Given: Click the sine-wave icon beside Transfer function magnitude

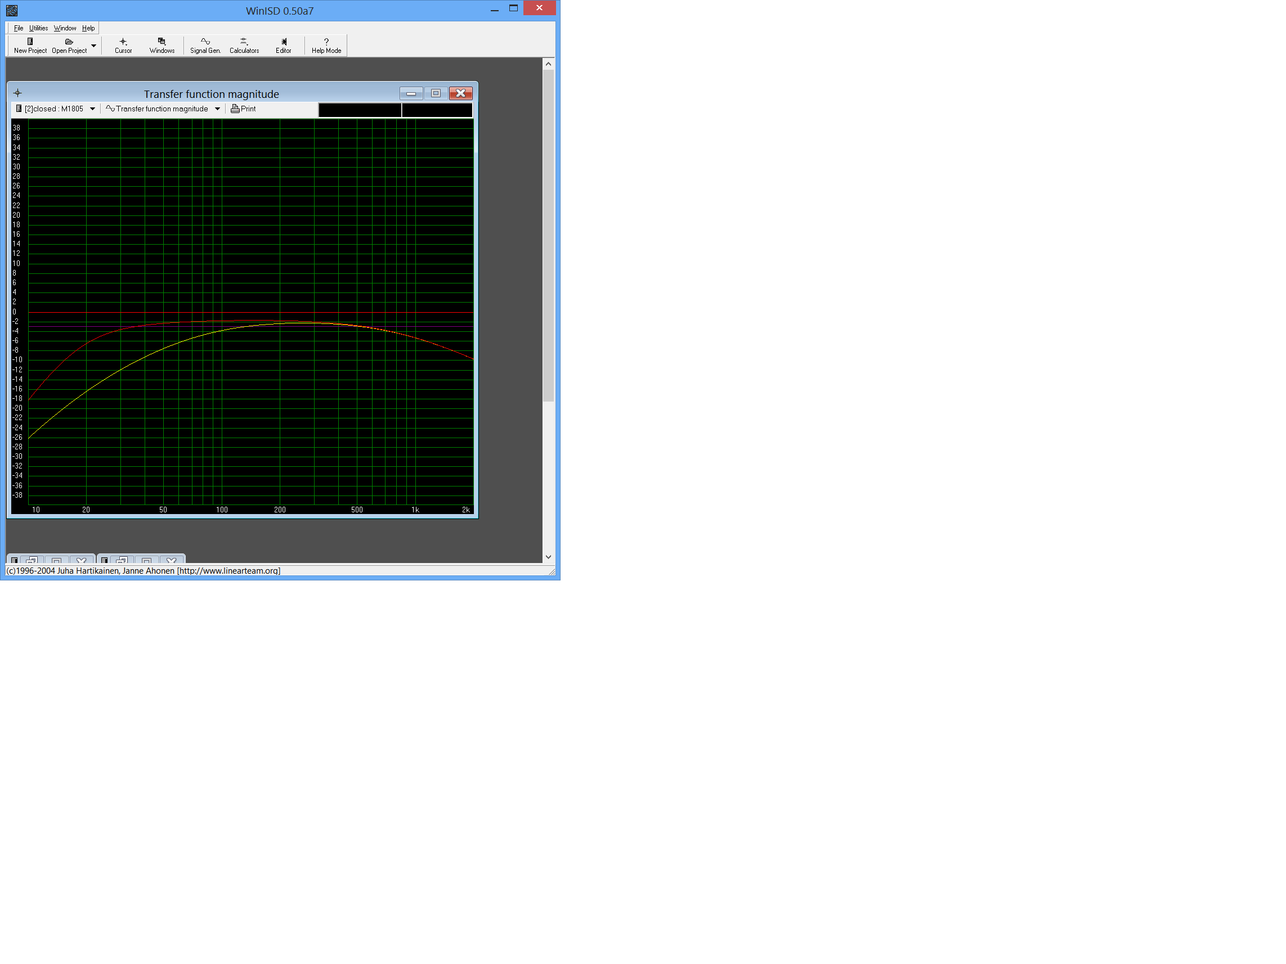Looking at the screenshot, I should 110,109.
